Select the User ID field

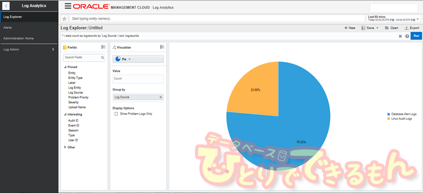click(x=73, y=140)
